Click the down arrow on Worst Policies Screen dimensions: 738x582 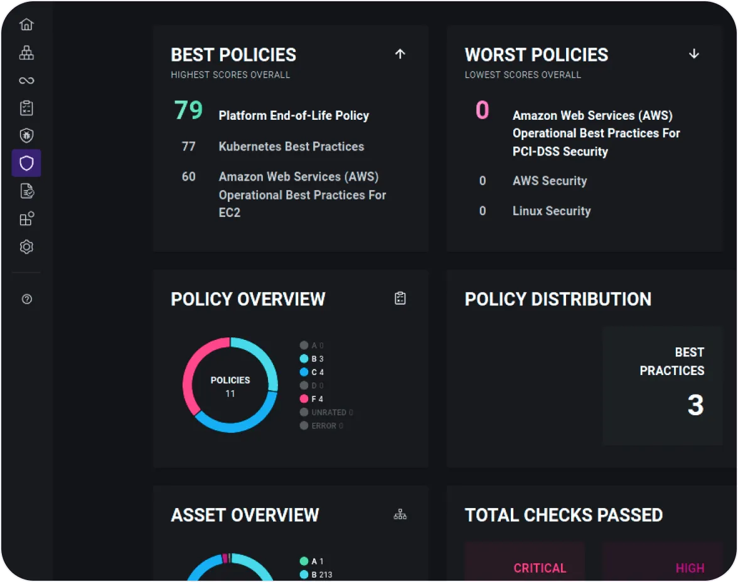693,54
